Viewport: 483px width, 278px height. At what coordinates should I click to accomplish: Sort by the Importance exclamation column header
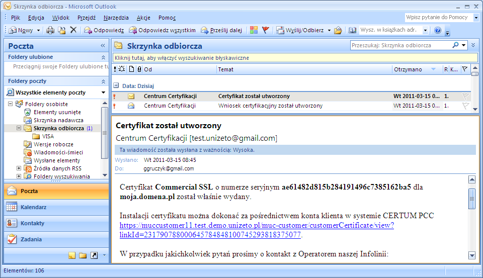point(115,69)
